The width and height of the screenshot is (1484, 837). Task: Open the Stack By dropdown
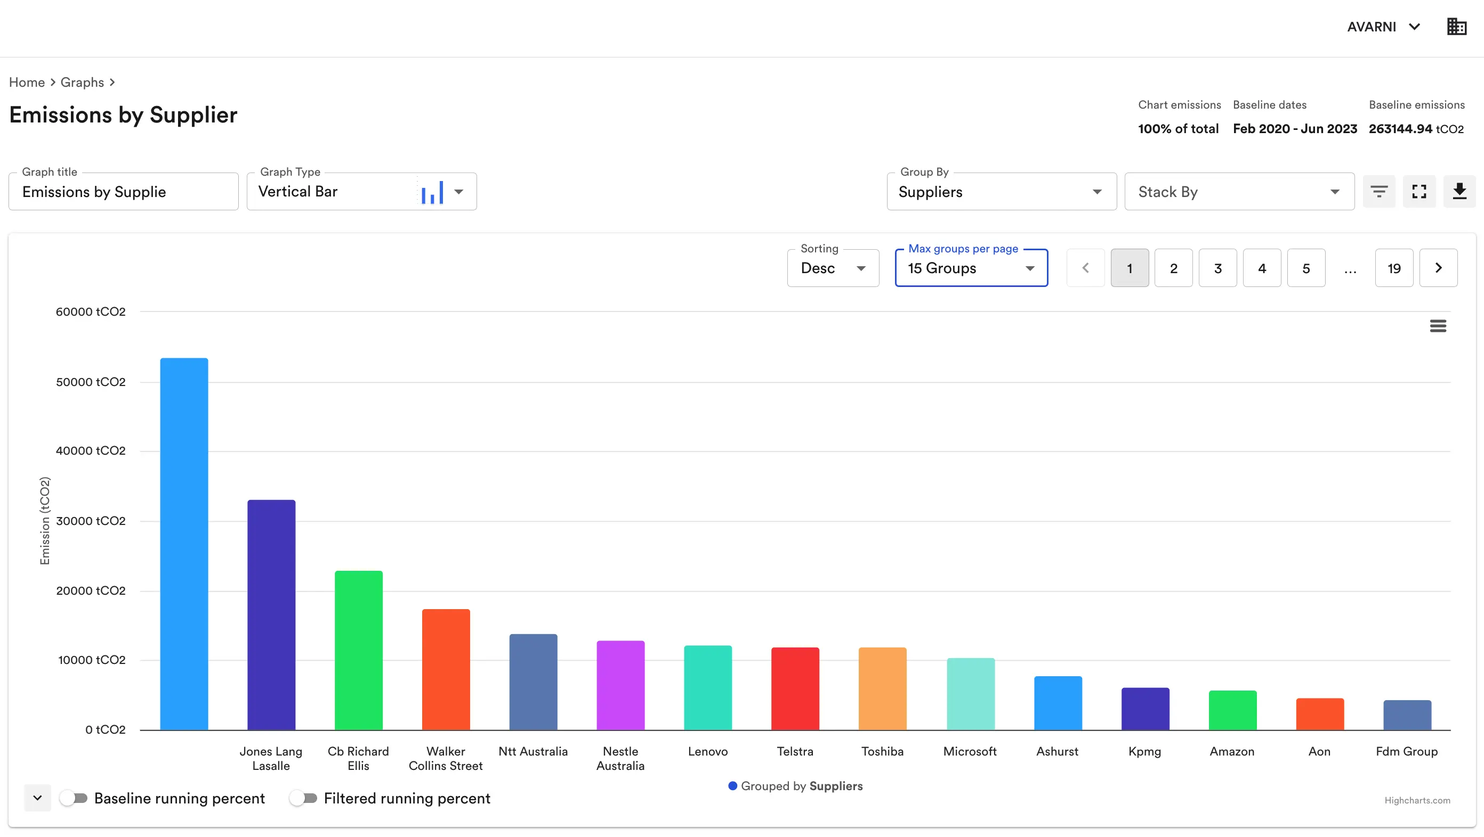click(1239, 192)
